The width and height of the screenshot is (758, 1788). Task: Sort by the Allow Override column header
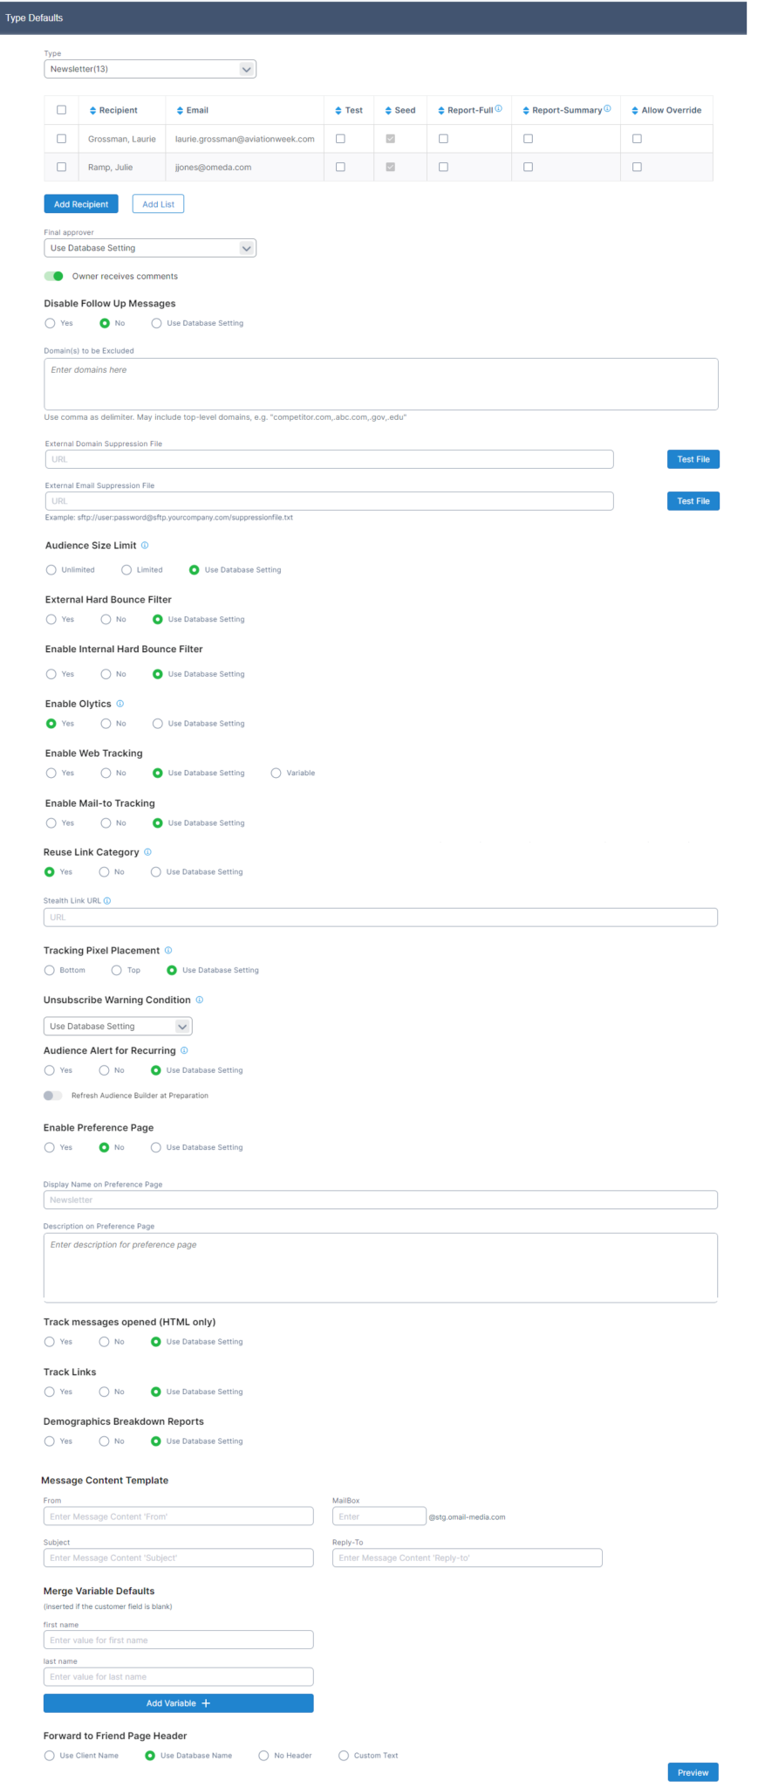(666, 110)
